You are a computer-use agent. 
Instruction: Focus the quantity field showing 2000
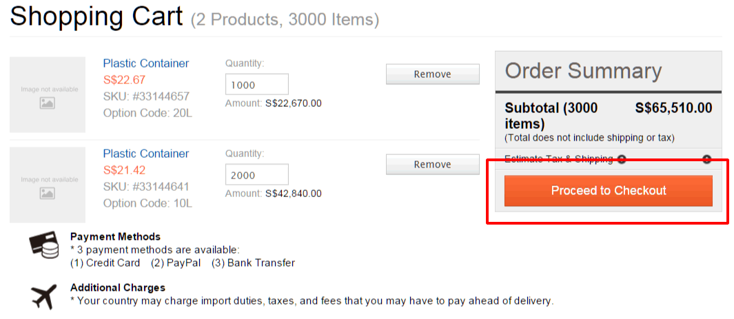(x=257, y=175)
